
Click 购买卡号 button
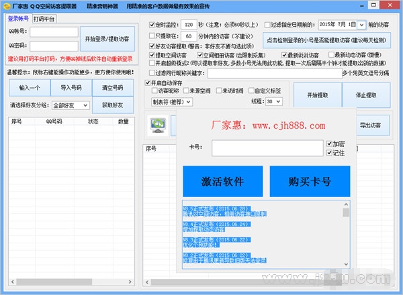[310, 182]
